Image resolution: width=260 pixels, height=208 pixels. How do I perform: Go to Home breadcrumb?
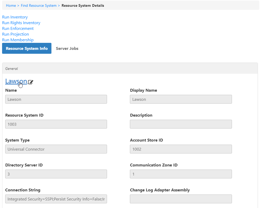[x=11, y=5]
